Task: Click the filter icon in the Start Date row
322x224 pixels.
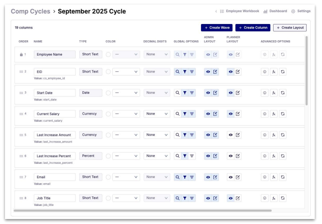Action: tap(185, 93)
